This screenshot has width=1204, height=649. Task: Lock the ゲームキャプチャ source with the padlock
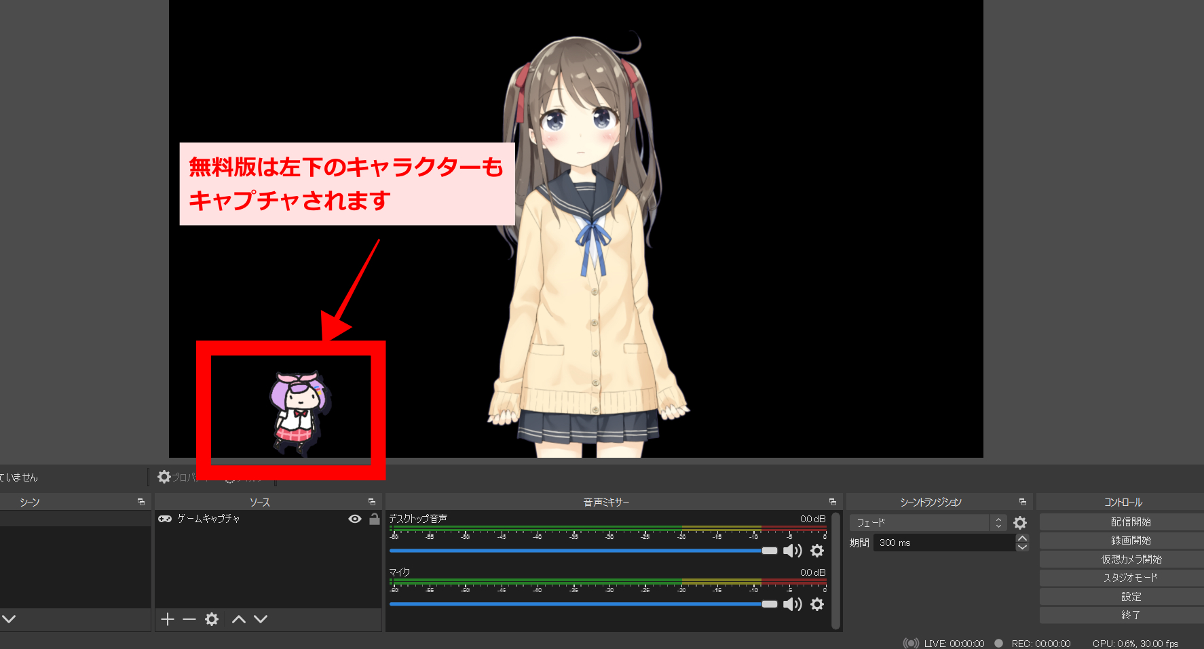pyautogui.click(x=374, y=519)
